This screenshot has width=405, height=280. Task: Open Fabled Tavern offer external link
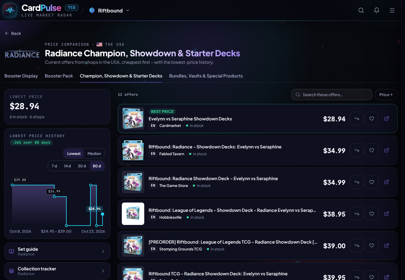click(387, 150)
